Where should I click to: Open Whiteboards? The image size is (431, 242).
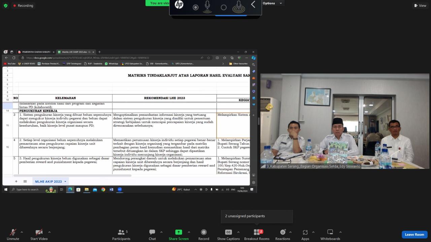coord(330,234)
